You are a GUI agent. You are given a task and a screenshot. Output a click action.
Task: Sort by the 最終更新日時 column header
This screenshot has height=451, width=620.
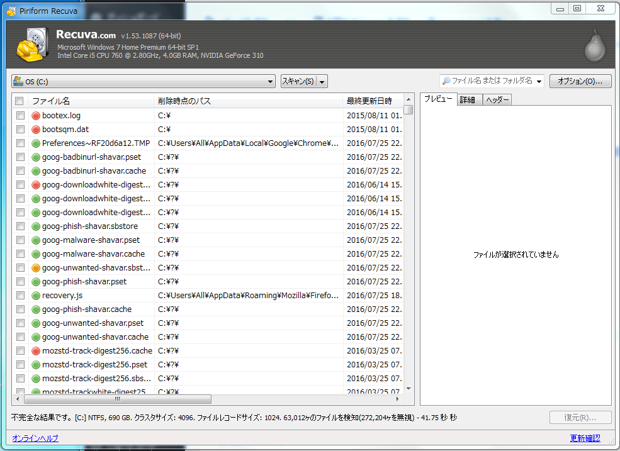[x=373, y=101]
